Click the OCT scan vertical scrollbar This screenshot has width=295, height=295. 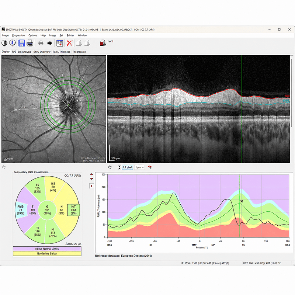coord(292,93)
